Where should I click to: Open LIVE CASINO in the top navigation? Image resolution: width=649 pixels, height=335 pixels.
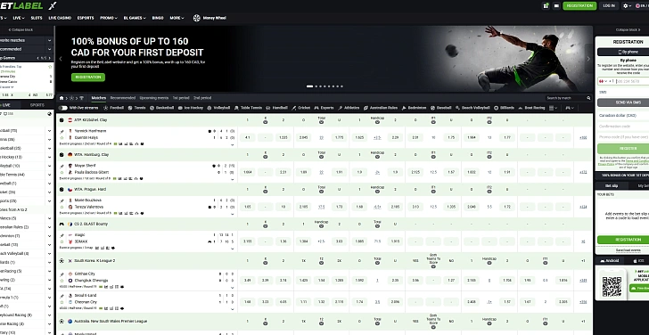click(60, 18)
